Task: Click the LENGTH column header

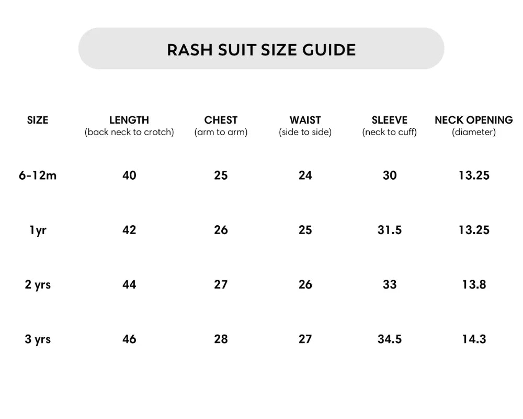Action: [129, 120]
